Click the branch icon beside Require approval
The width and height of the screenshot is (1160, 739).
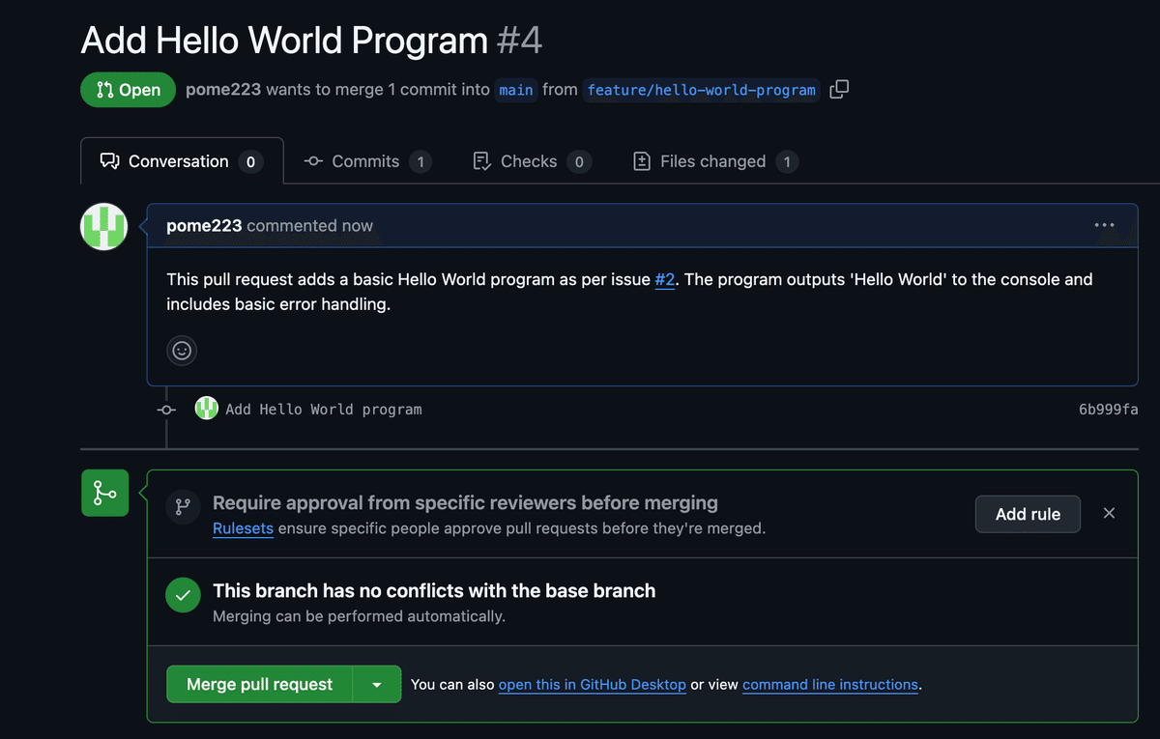pos(183,507)
